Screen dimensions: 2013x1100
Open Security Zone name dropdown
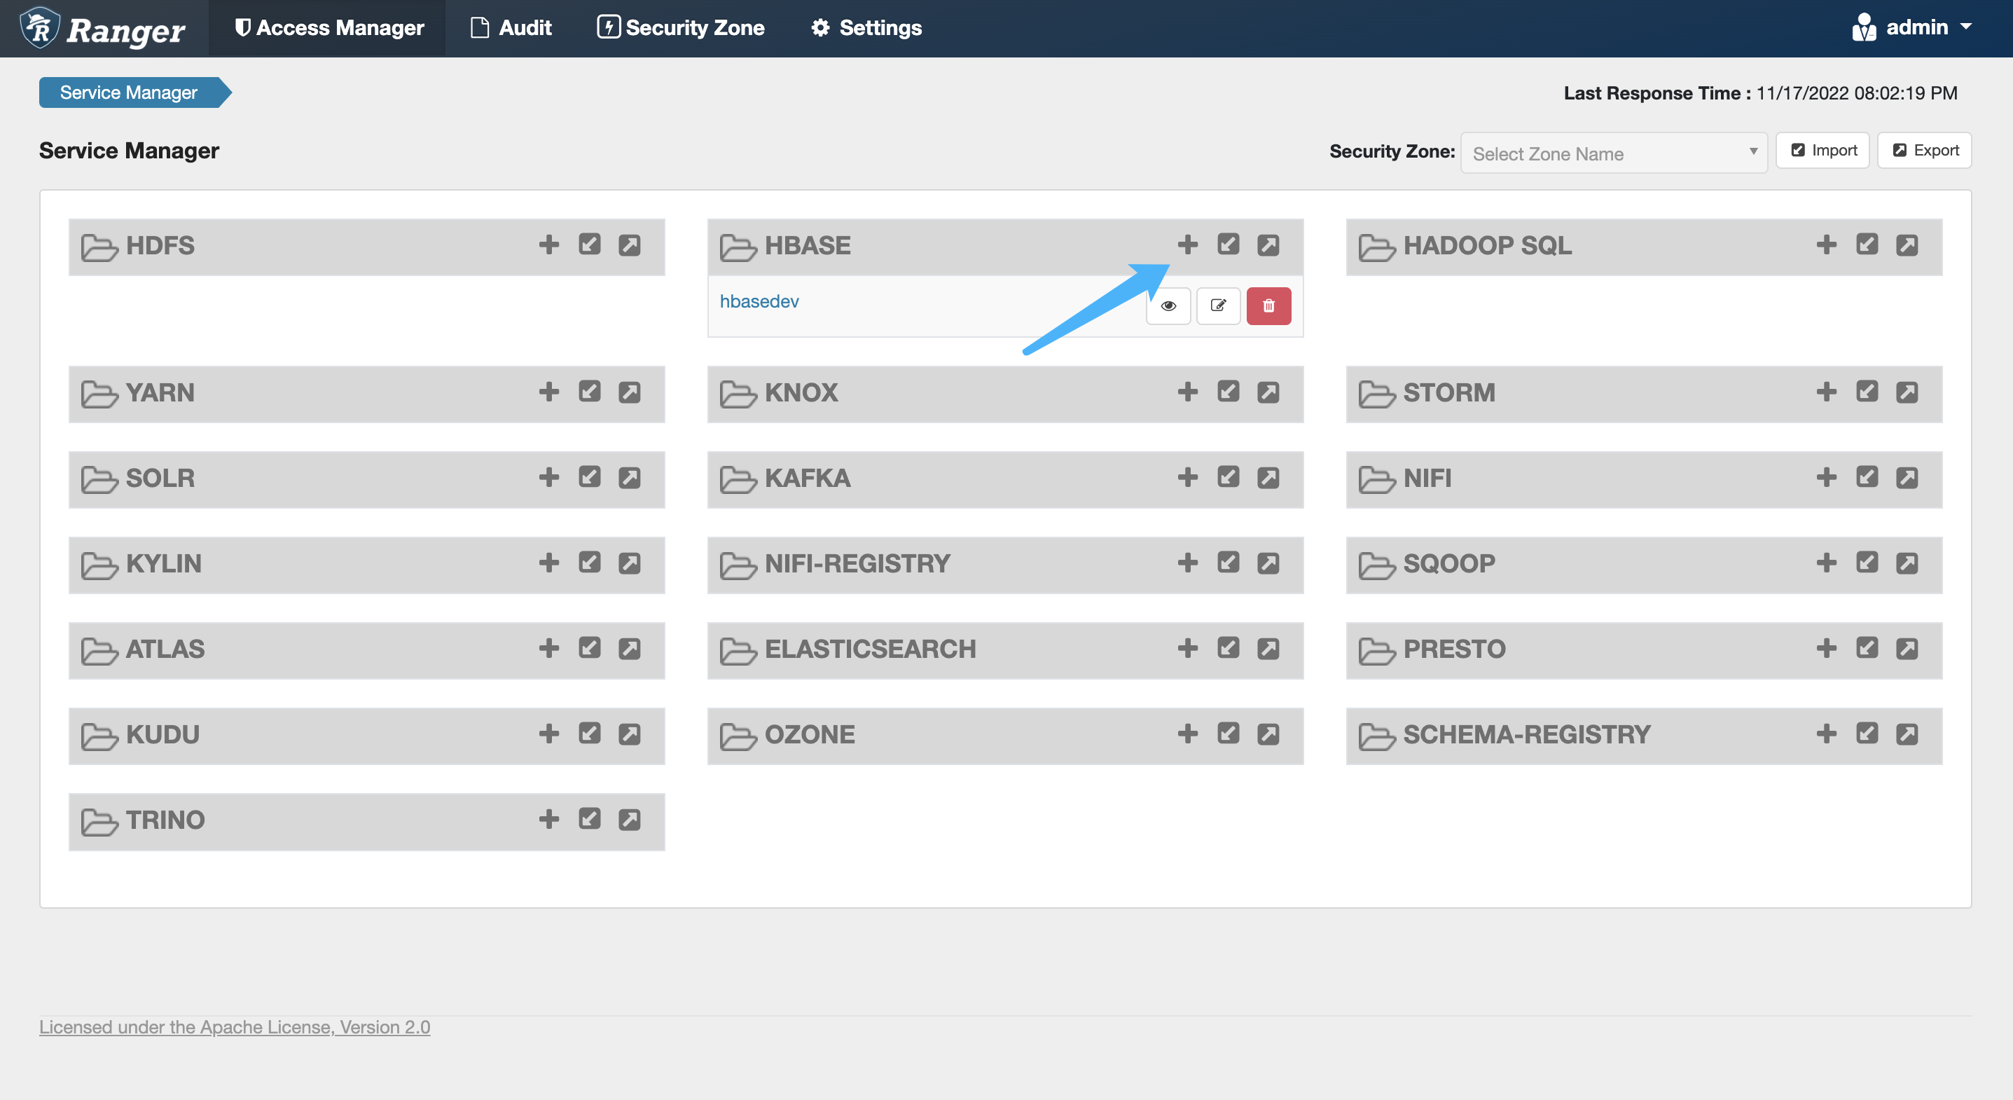click(x=1613, y=153)
